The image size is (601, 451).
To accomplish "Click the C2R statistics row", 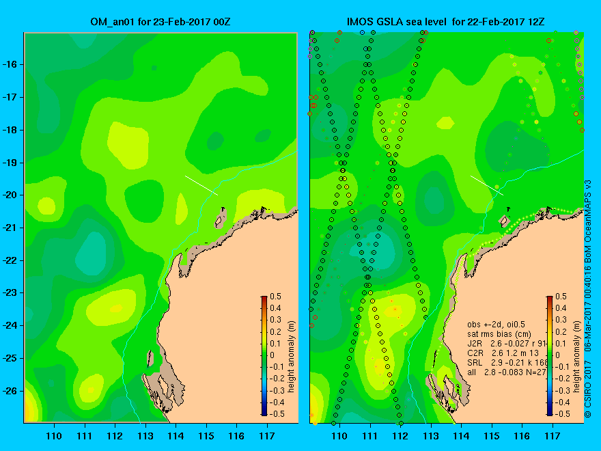I will coord(503,353).
